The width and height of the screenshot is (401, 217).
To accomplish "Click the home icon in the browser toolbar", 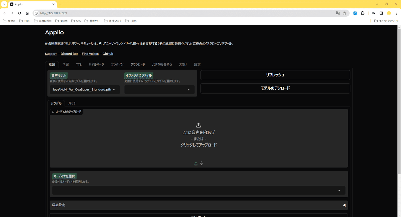I will (27, 13).
